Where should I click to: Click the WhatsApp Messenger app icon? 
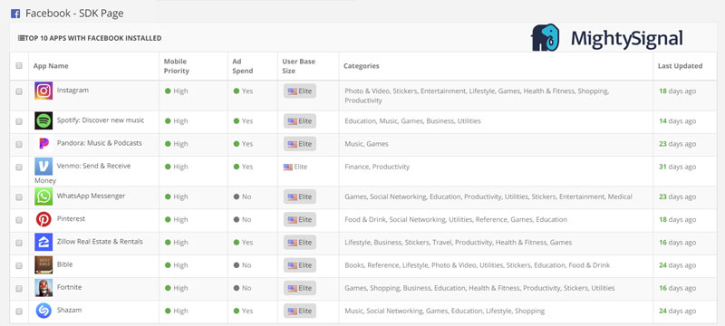click(x=43, y=197)
